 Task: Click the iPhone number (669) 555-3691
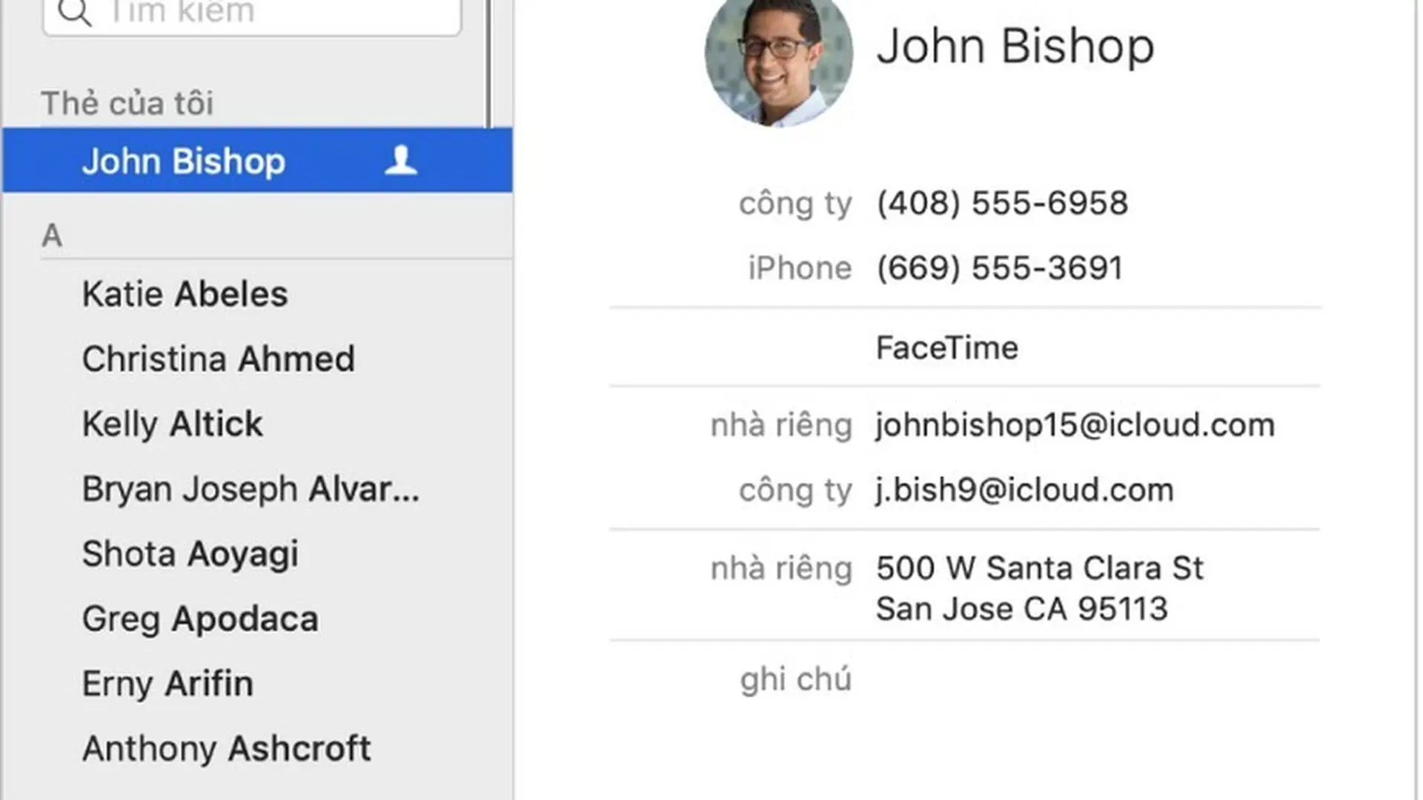tap(1000, 268)
